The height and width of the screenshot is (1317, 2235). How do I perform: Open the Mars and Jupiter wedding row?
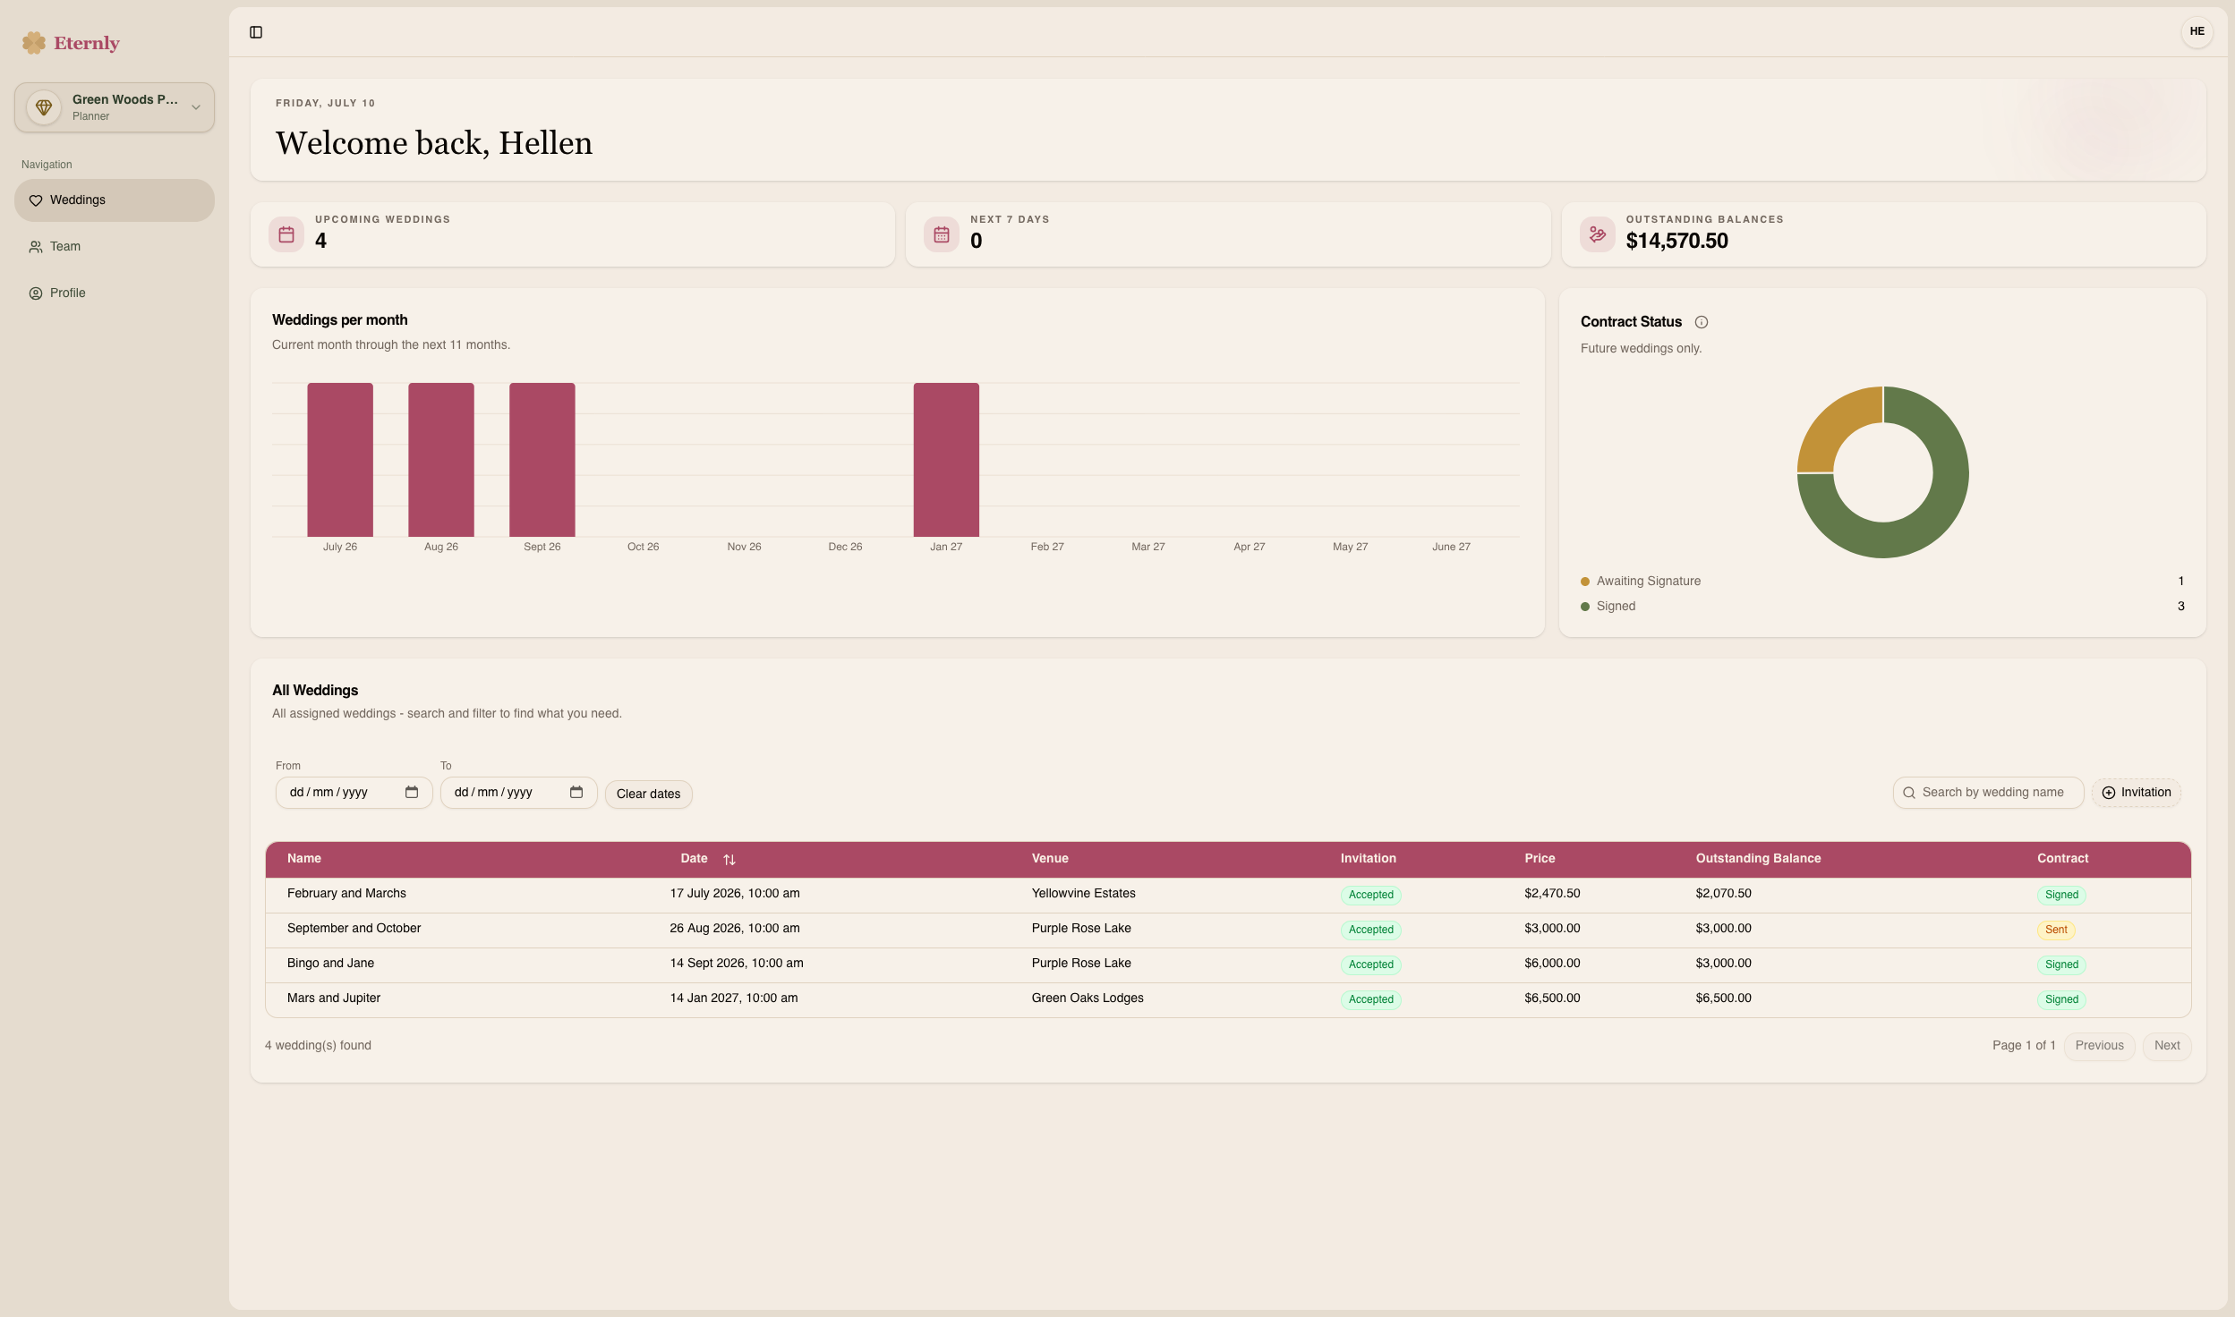[x=1228, y=999]
